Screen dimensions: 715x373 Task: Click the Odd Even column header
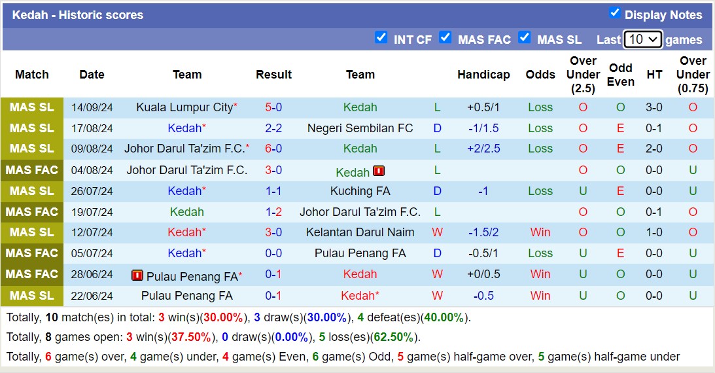point(620,75)
